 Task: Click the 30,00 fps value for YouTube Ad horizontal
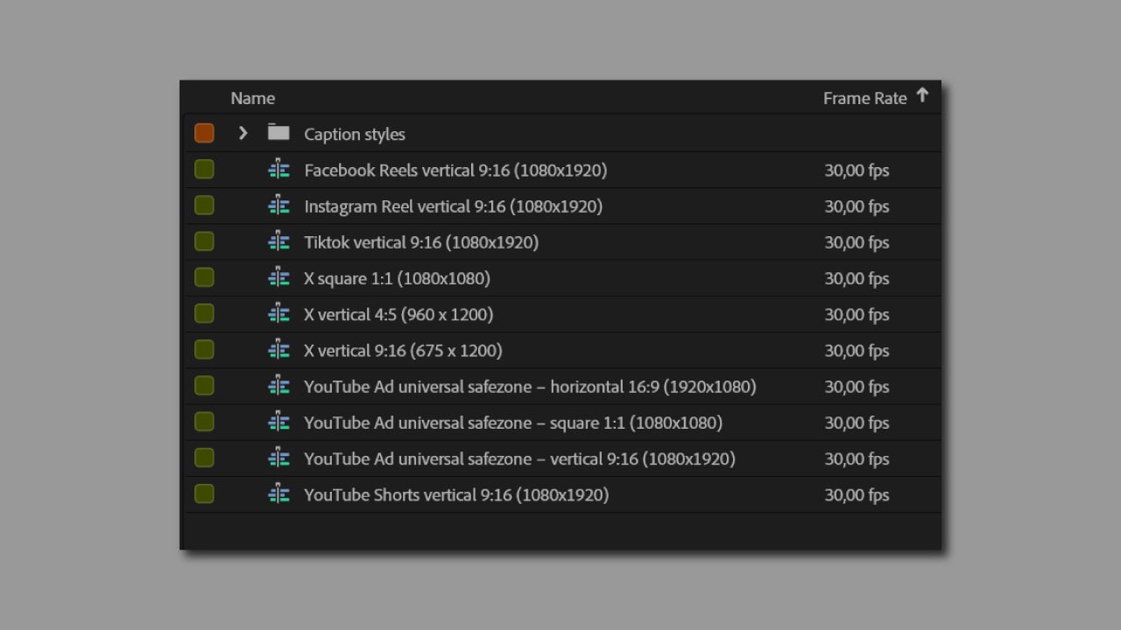(x=857, y=386)
